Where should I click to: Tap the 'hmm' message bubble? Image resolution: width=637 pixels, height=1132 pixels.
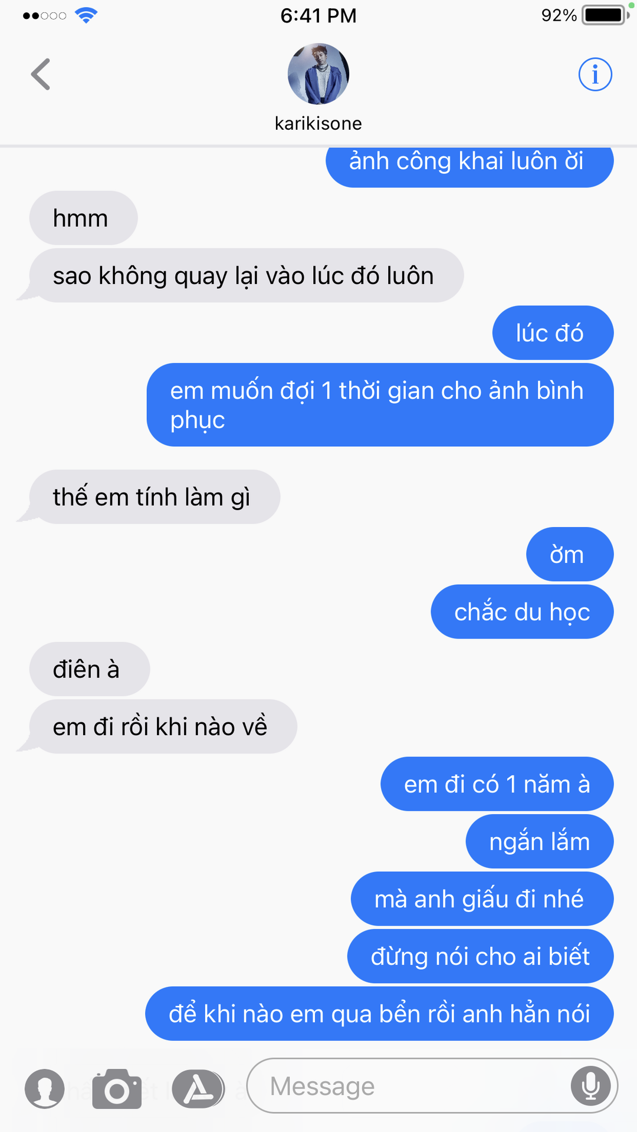(x=83, y=218)
